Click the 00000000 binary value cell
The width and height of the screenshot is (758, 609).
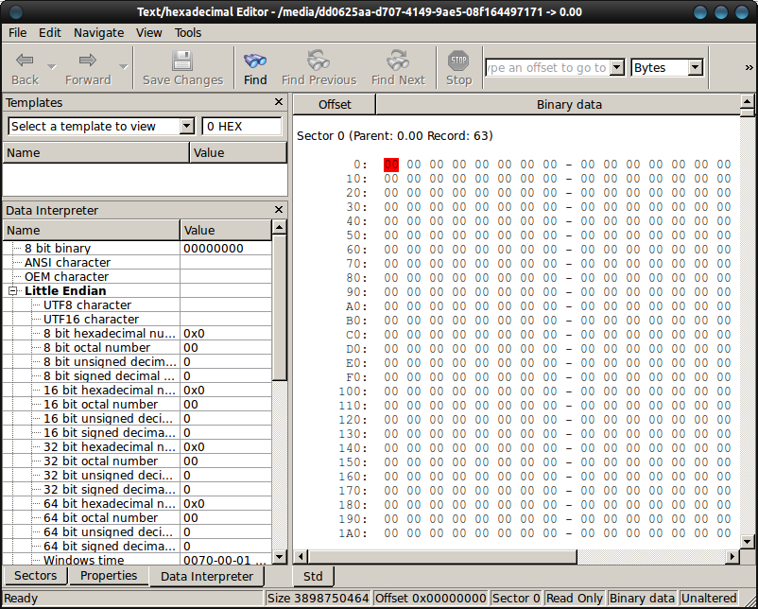pos(226,248)
